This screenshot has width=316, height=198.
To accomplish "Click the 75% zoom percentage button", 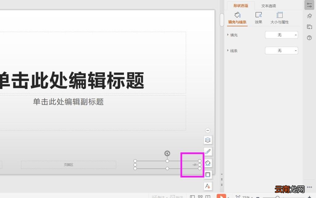I will 246,196.
